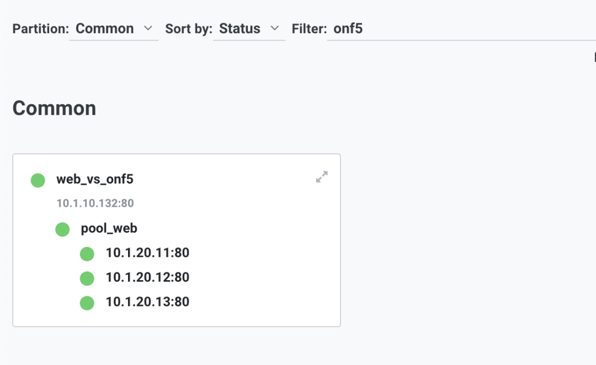Click the Sort by label text
Screen dimensions: 596x365
[189, 29]
